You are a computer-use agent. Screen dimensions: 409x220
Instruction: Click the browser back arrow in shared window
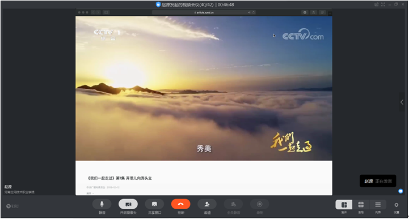[x=93, y=12]
